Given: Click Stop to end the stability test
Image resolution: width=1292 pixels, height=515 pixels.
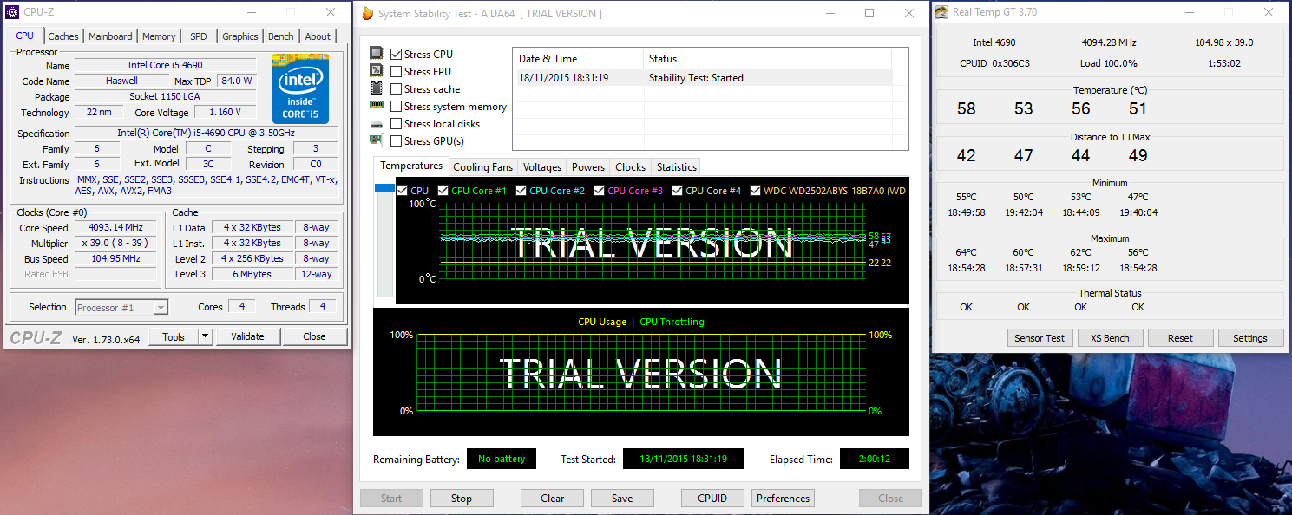Looking at the screenshot, I should click(x=462, y=498).
